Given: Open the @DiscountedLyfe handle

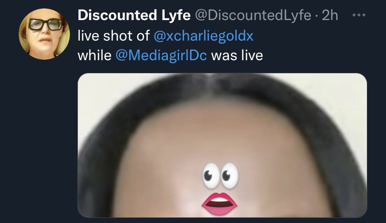Looking at the screenshot, I should (253, 15).
